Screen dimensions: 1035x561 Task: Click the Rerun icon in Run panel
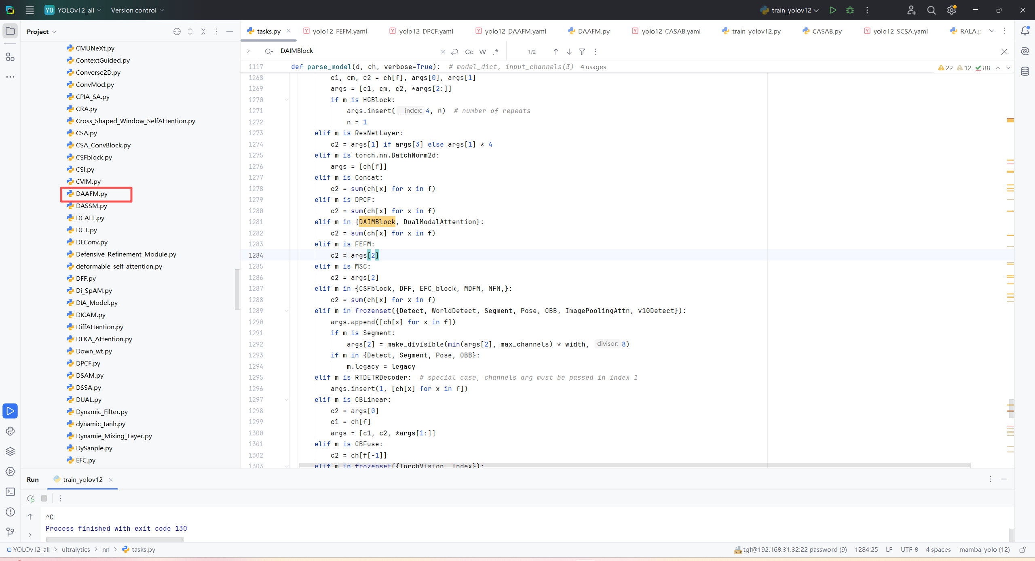click(31, 498)
